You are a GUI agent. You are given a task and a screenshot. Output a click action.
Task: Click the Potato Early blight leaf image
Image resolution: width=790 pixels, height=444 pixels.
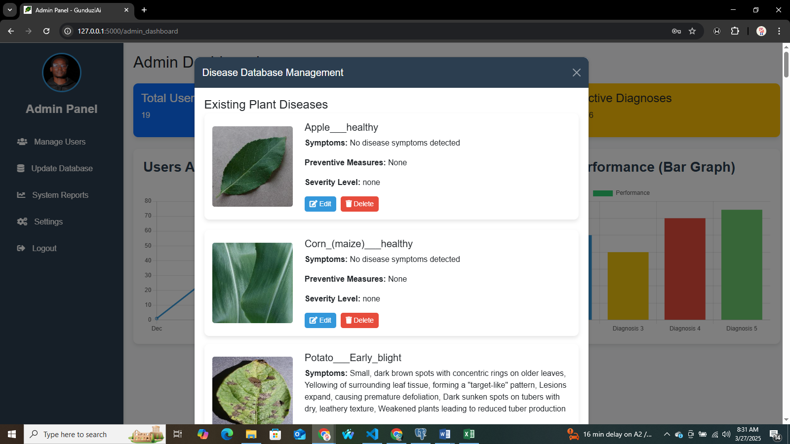pos(252,390)
